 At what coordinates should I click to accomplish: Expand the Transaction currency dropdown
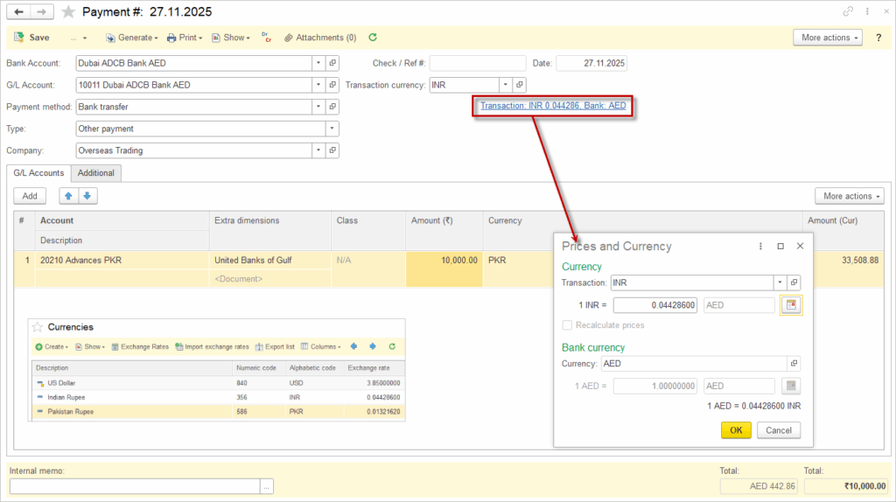click(505, 85)
